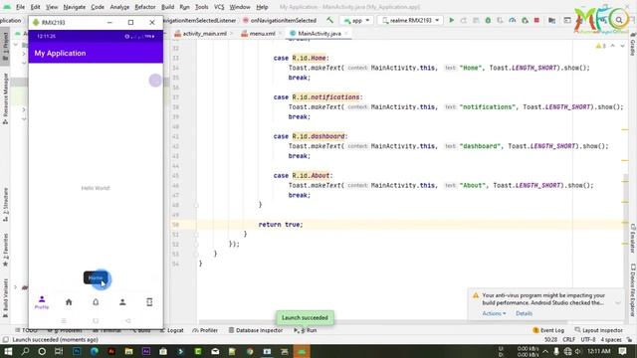637x358 pixels.
Task: Toggle tool window quick access in status bar
Action: (x=5, y=340)
